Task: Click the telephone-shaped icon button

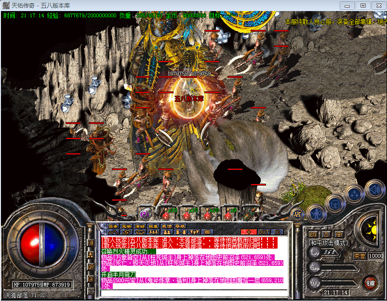Action: [x=140, y=232]
